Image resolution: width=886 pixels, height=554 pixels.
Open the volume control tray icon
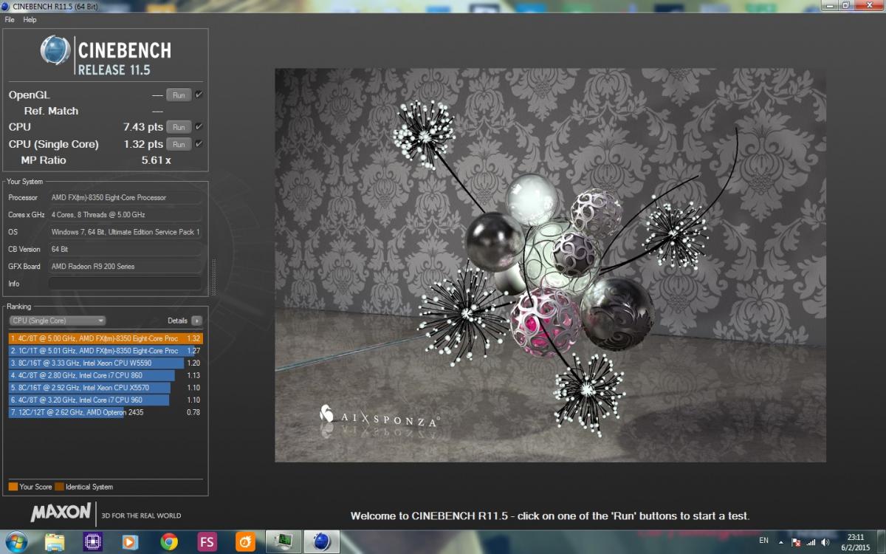825,542
